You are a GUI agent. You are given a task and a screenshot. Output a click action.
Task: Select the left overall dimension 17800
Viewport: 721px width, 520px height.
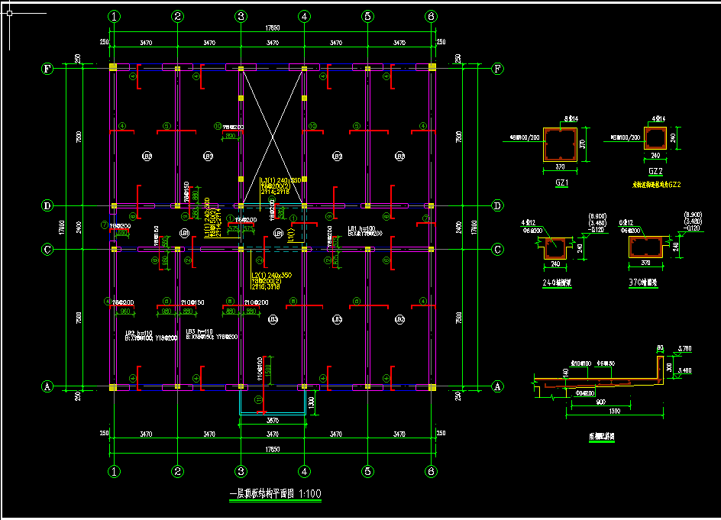[x=62, y=228]
